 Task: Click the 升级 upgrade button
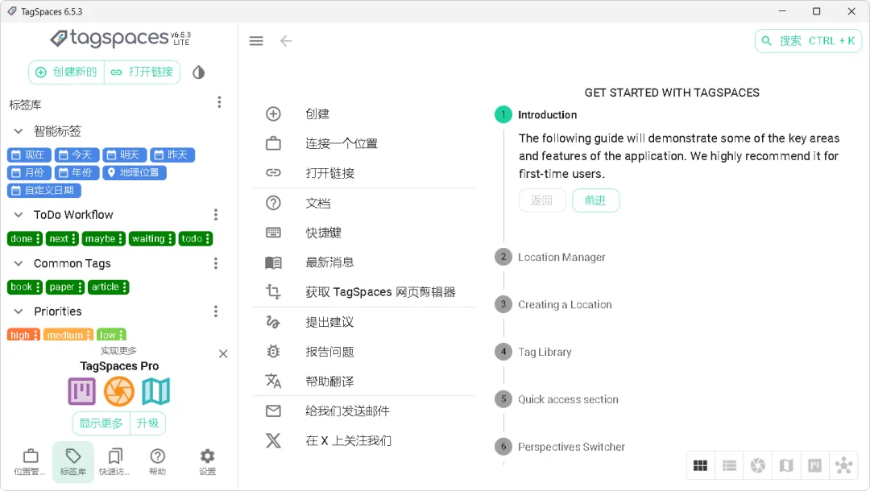[147, 423]
